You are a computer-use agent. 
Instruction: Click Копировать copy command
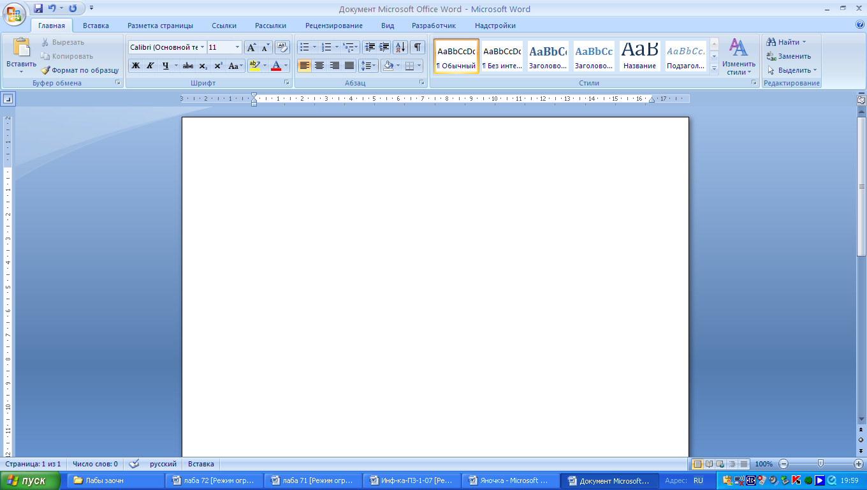point(67,56)
